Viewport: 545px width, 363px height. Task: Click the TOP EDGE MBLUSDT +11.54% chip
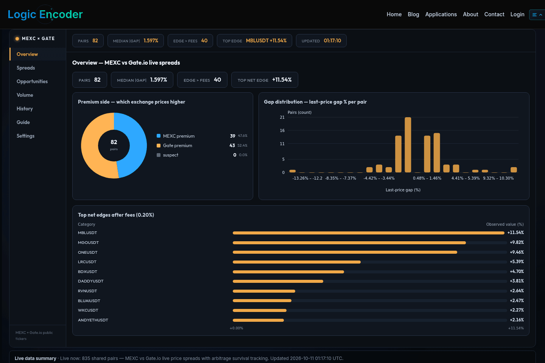pos(254,41)
